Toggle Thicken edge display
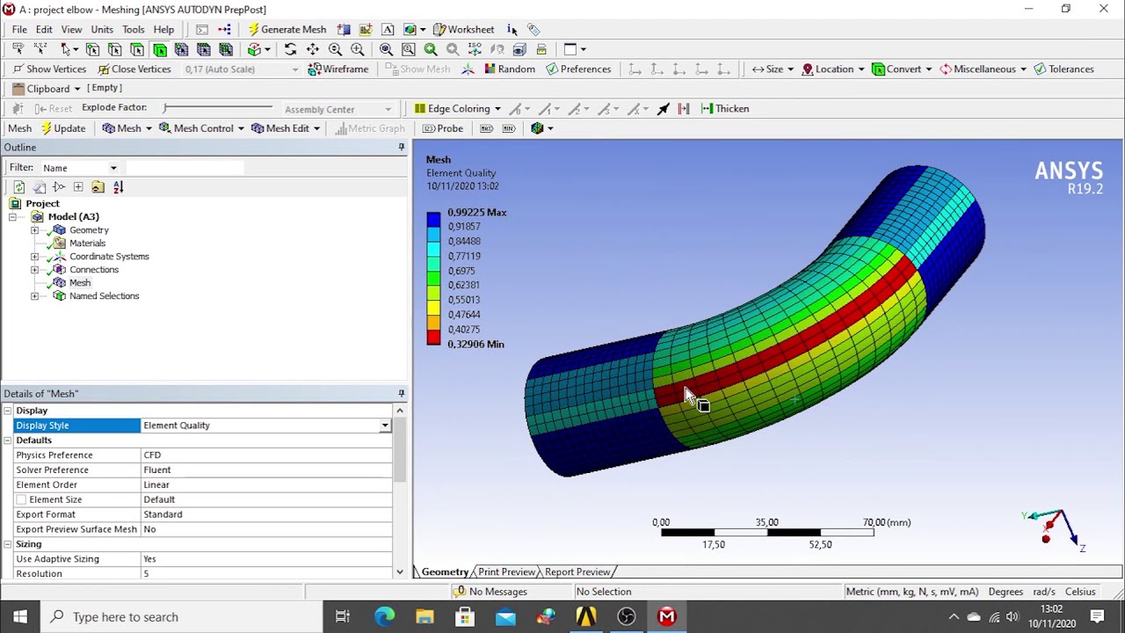Image resolution: width=1125 pixels, height=633 pixels. tap(725, 108)
